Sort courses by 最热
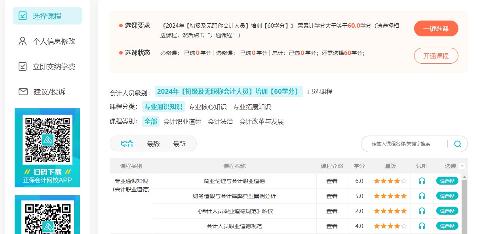 tap(153, 144)
